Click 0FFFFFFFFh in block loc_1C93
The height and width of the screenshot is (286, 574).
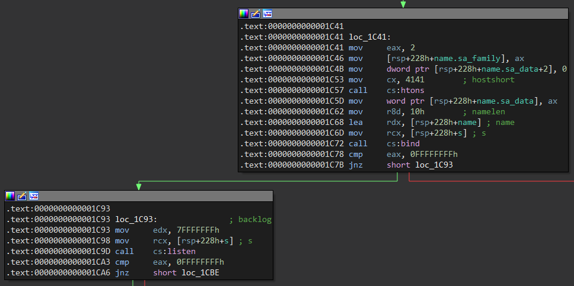[200, 262]
